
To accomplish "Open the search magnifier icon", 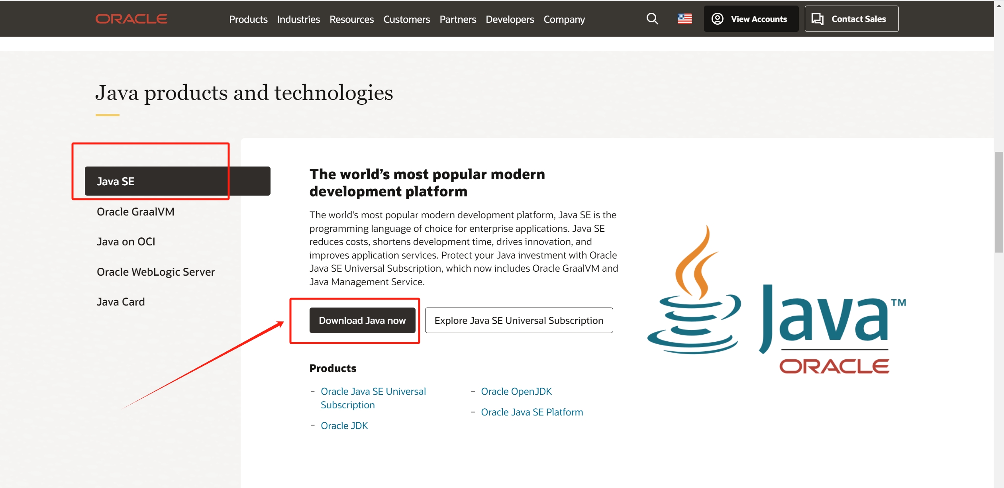I will pos(652,19).
